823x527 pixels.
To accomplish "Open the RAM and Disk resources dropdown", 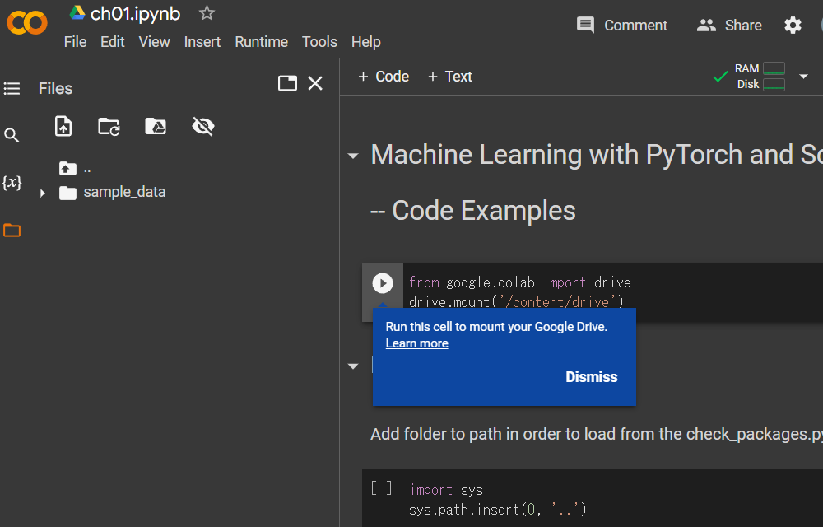I will tap(804, 76).
